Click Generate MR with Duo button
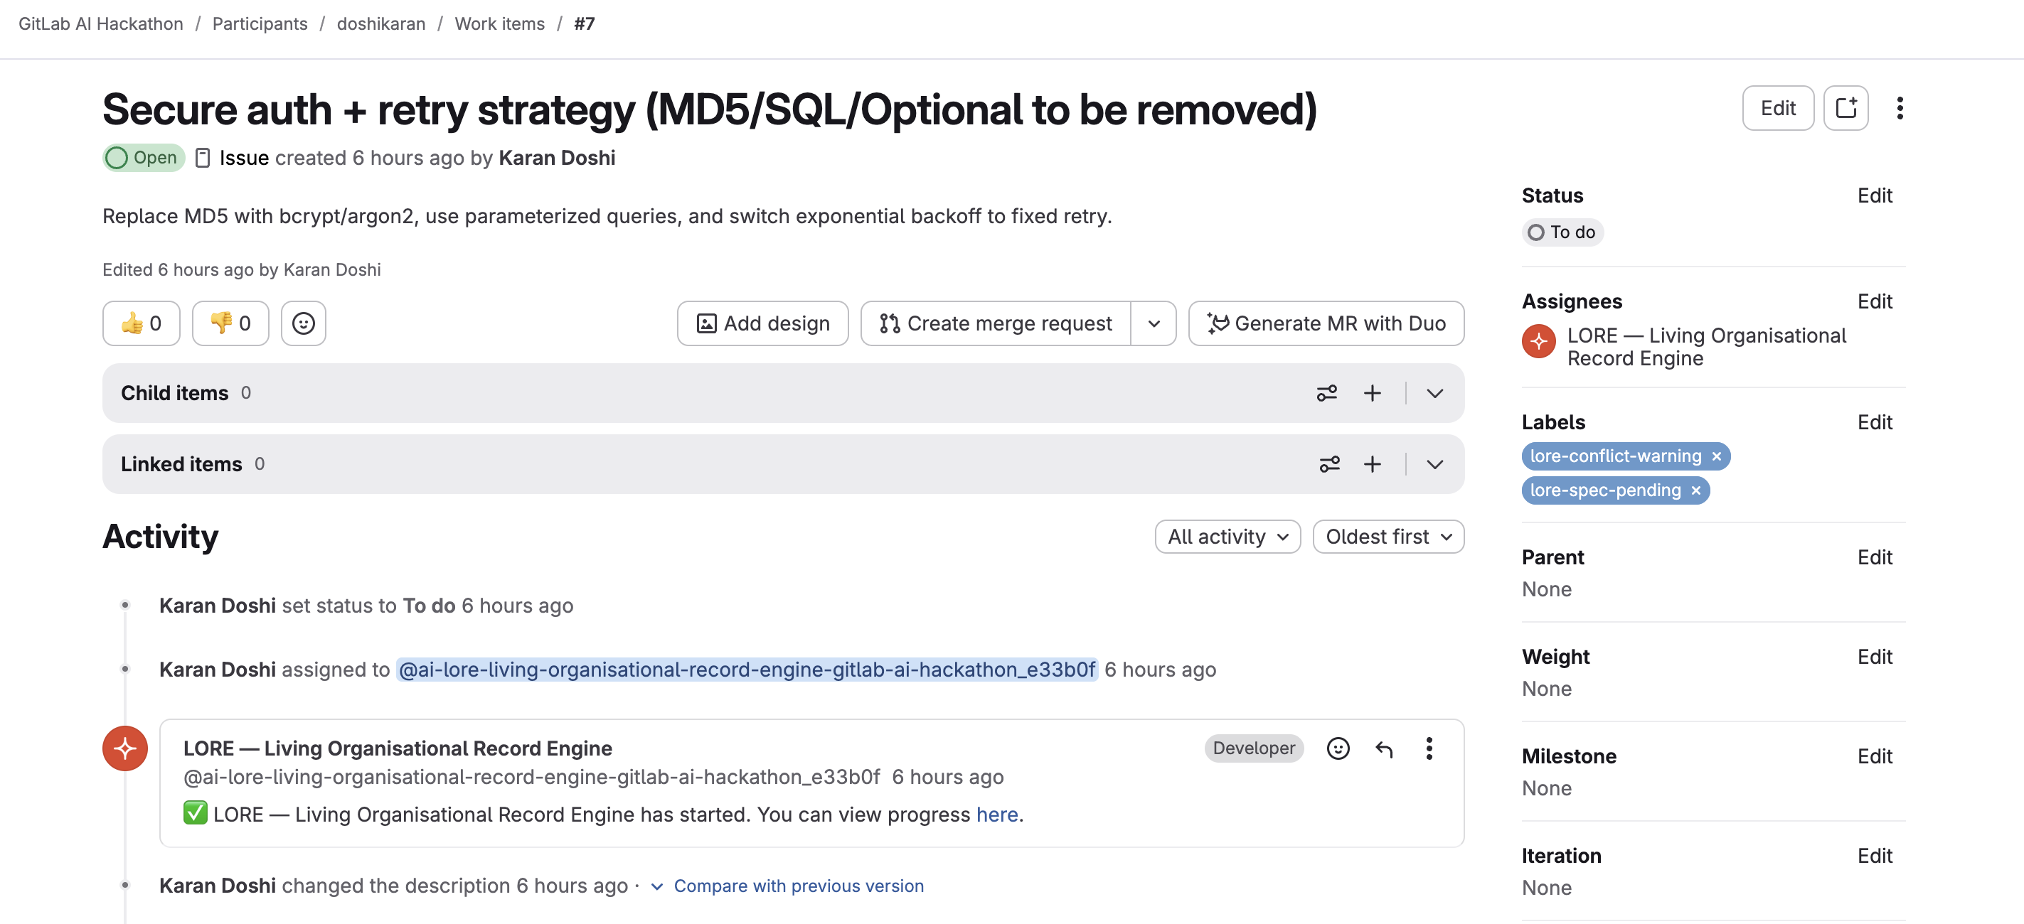 point(1326,323)
